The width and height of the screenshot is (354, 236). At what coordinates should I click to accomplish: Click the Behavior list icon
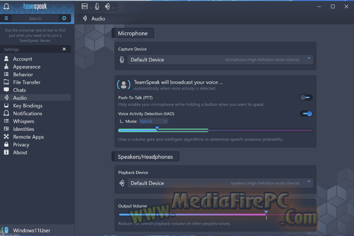click(6, 74)
